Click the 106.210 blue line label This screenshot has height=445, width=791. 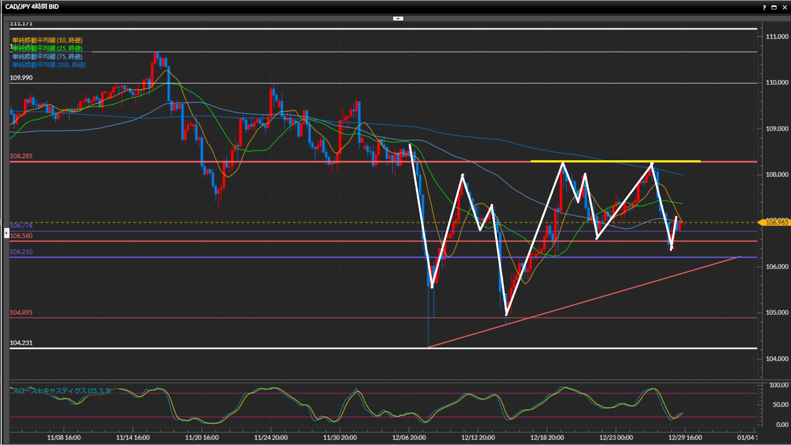21,252
